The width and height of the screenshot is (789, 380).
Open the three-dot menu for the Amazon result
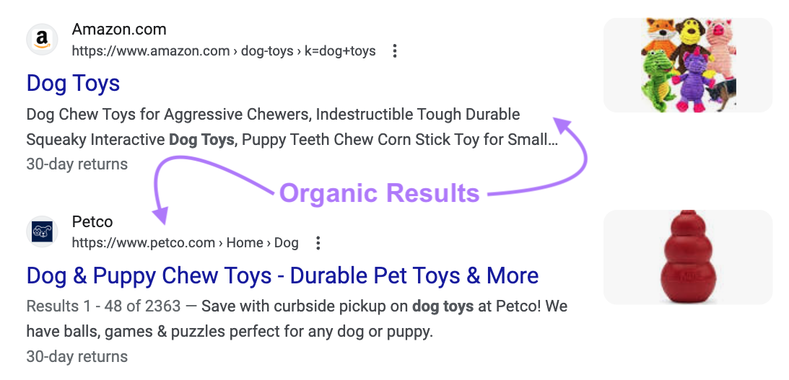(x=394, y=51)
